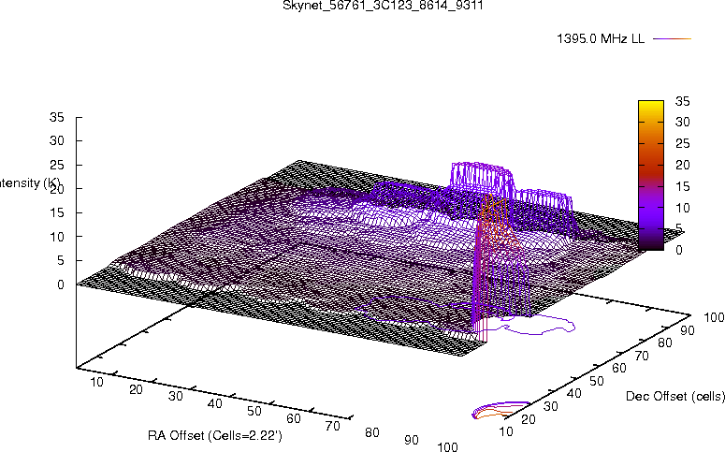Click the intensity axis tick 30
This screenshot has width=725, height=452.
click(57, 140)
